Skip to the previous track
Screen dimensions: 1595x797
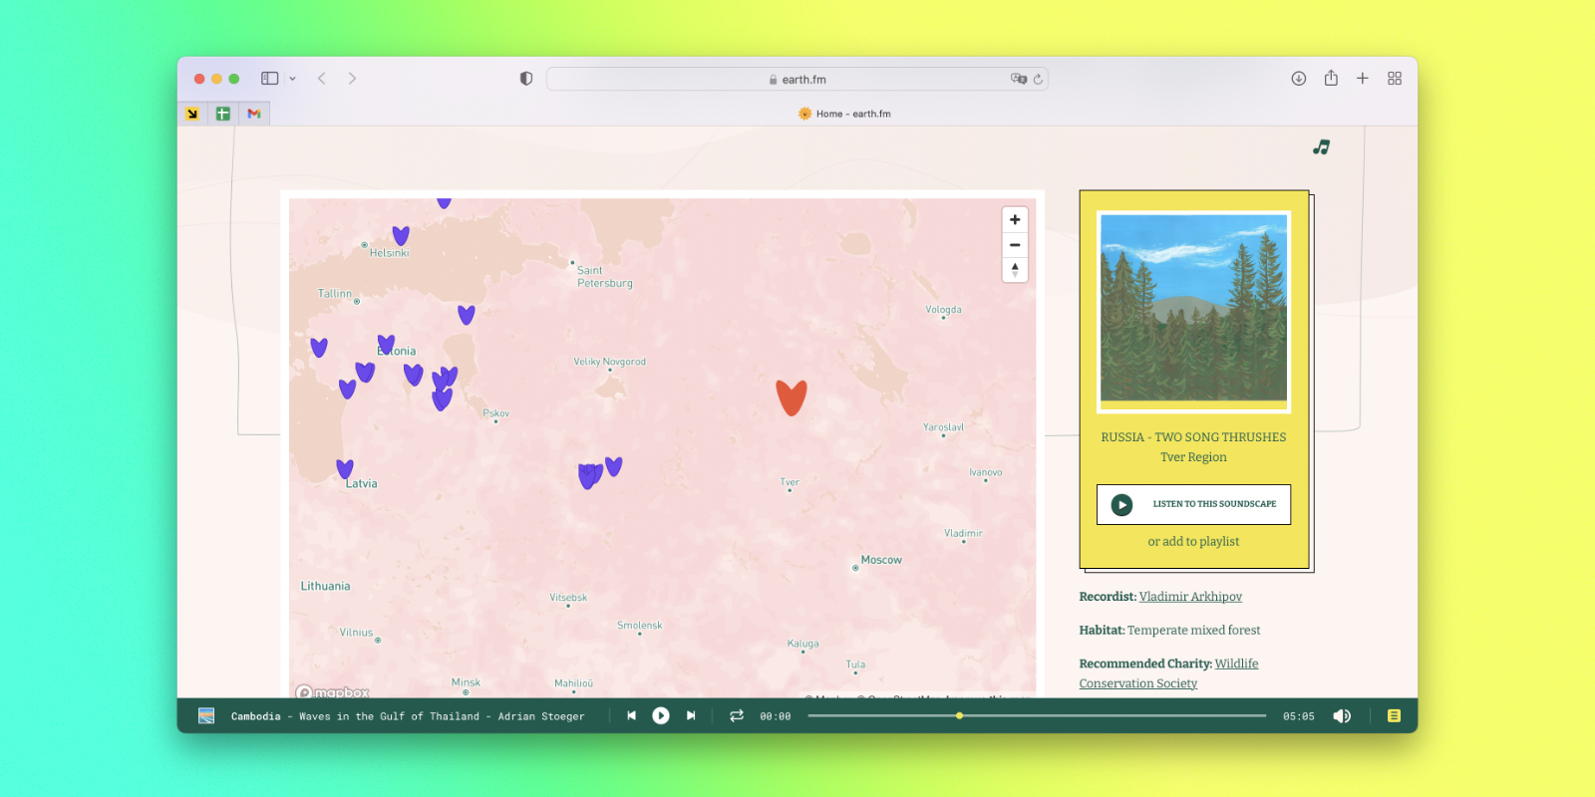pos(631,715)
